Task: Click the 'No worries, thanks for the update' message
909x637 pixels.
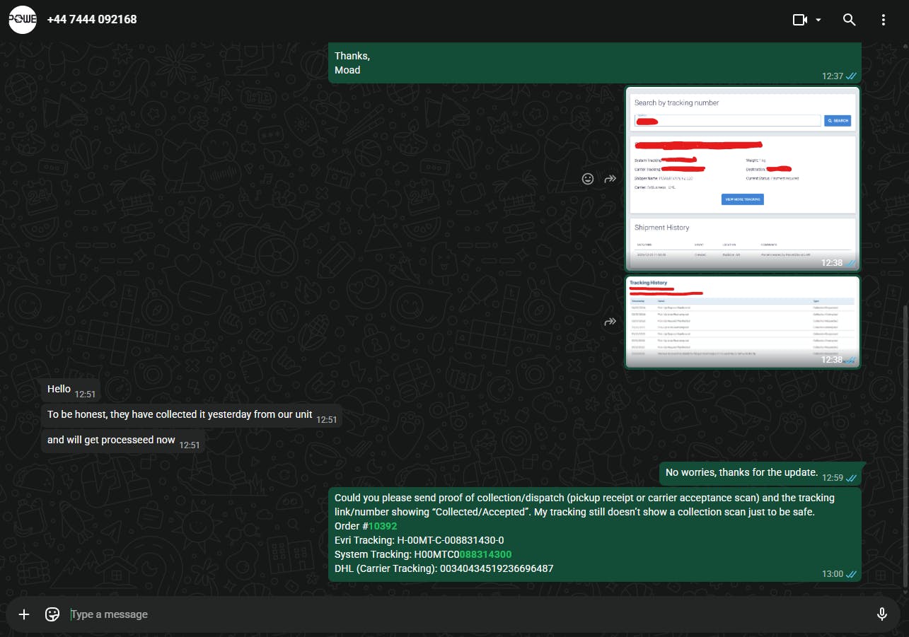Action: 741,472
